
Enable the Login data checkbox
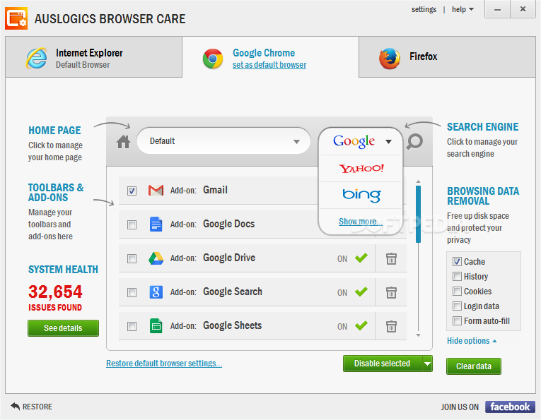(x=457, y=306)
